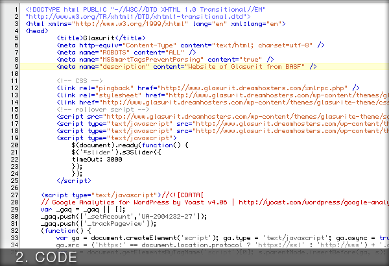Image resolution: width=389 pixels, height=266 pixels.
Task: Click the timeOut: 3000 line
Action: tap(97, 160)
